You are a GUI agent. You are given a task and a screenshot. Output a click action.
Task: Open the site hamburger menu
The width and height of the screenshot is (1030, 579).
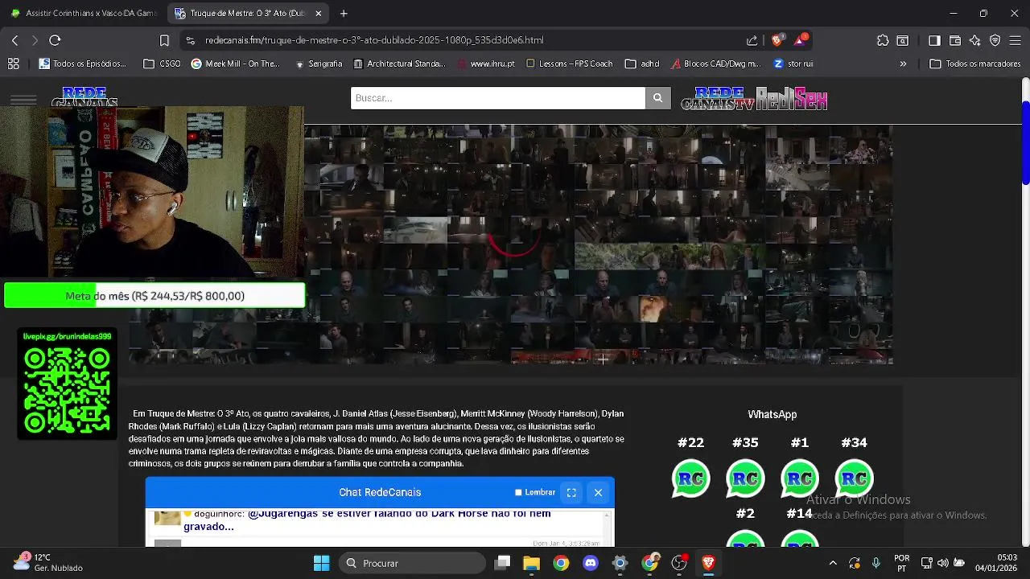pos(23,100)
